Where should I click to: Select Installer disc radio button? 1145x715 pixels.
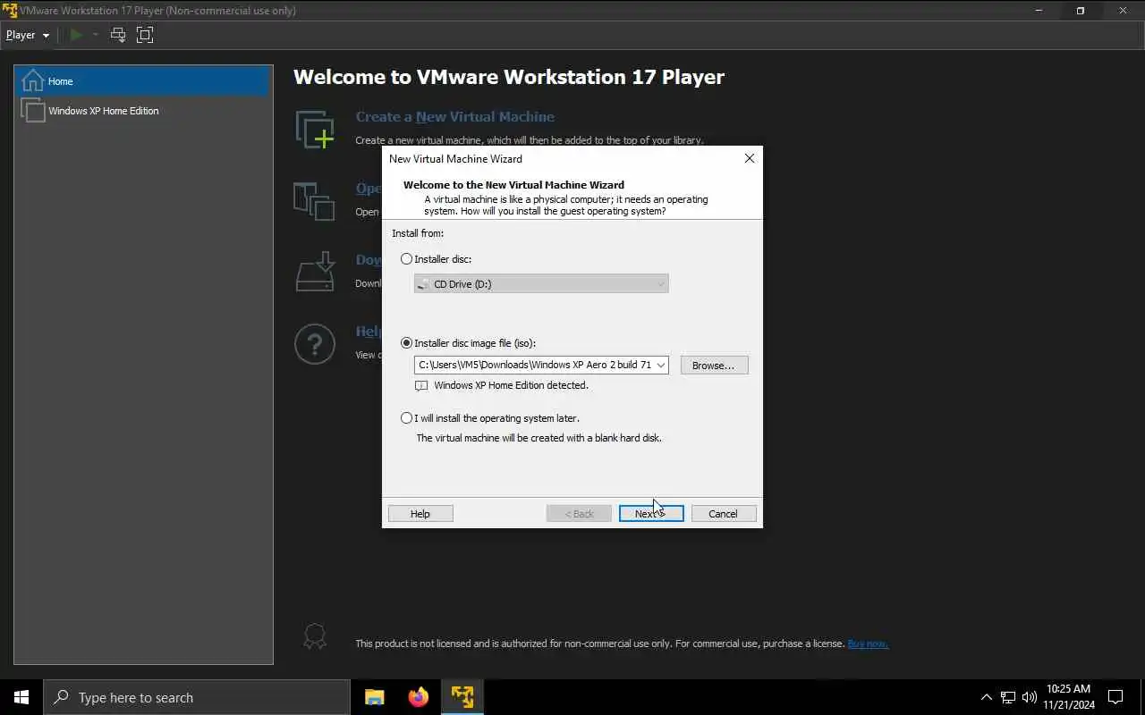407,259
